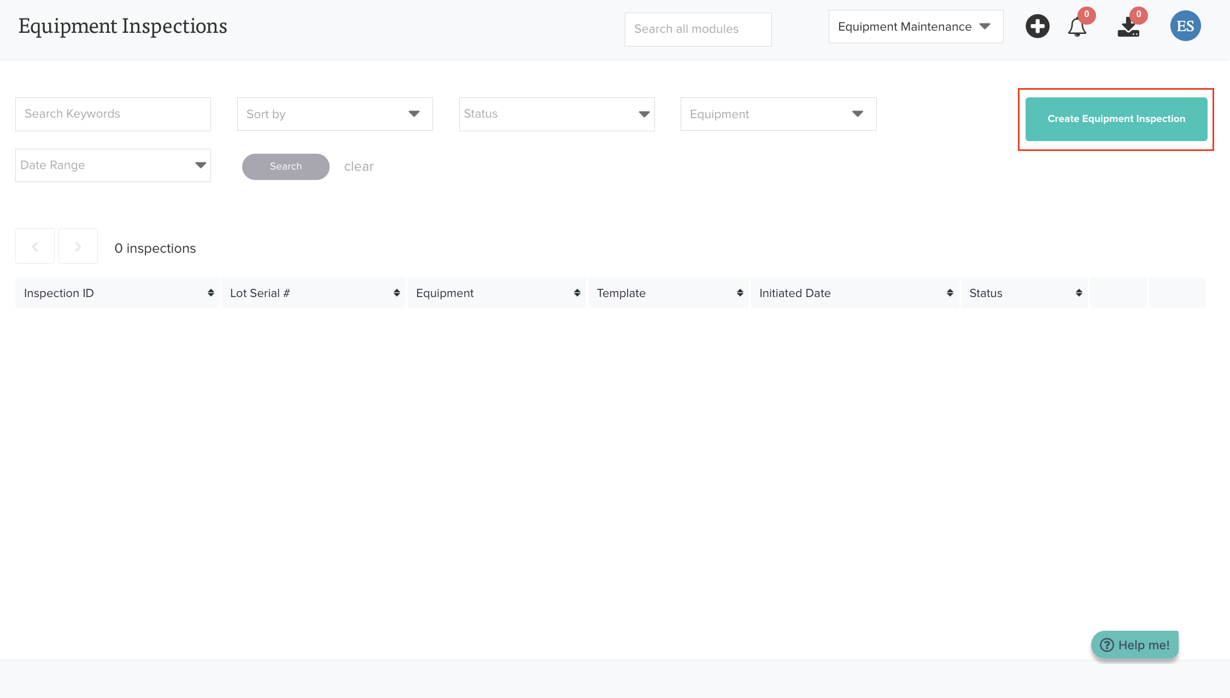1230x698 pixels.
Task: Focus the Search Keywords field
Action: pos(113,114)
